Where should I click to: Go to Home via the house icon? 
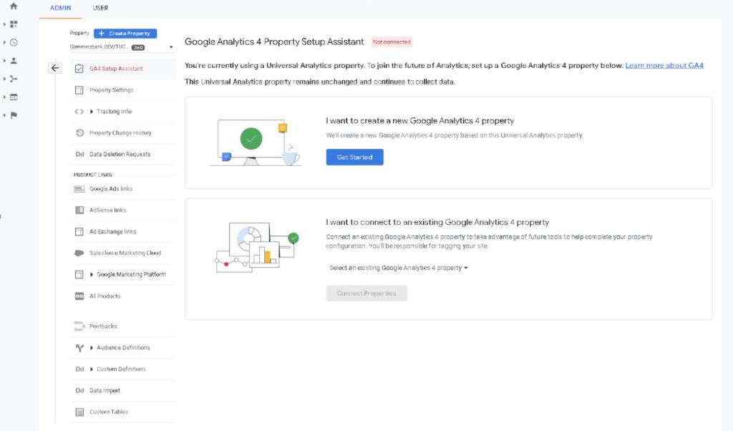click(14, 6)
